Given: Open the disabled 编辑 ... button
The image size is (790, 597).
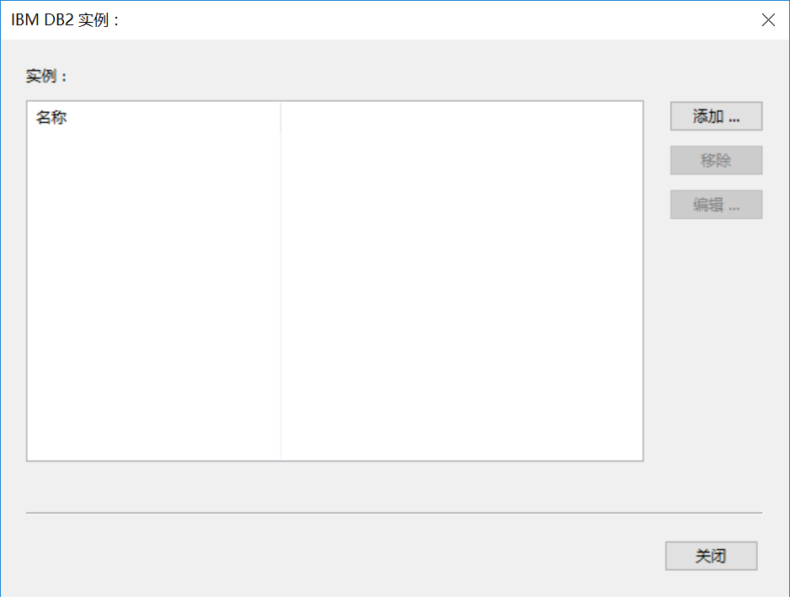Looking at the screenshot, I should click(716, 205).
